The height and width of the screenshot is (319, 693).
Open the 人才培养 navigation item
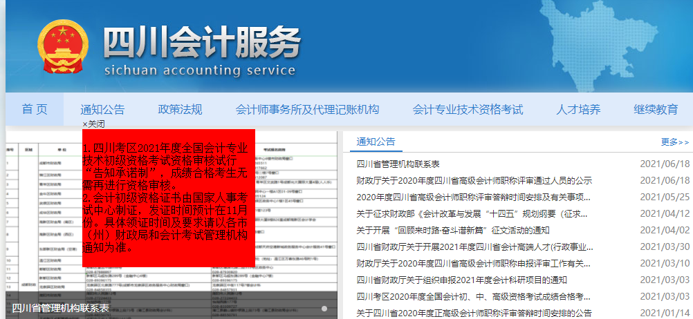pyautogui.click(x=578, y=109)
